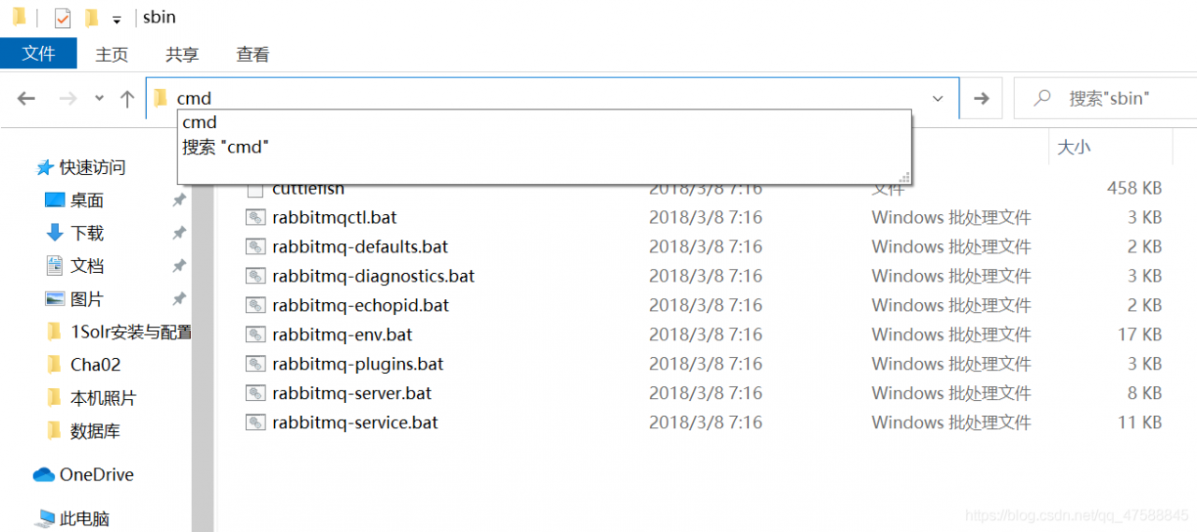Click the Up one level arrow
This screenshot has width=1197, height=532.
pos(127,98)
